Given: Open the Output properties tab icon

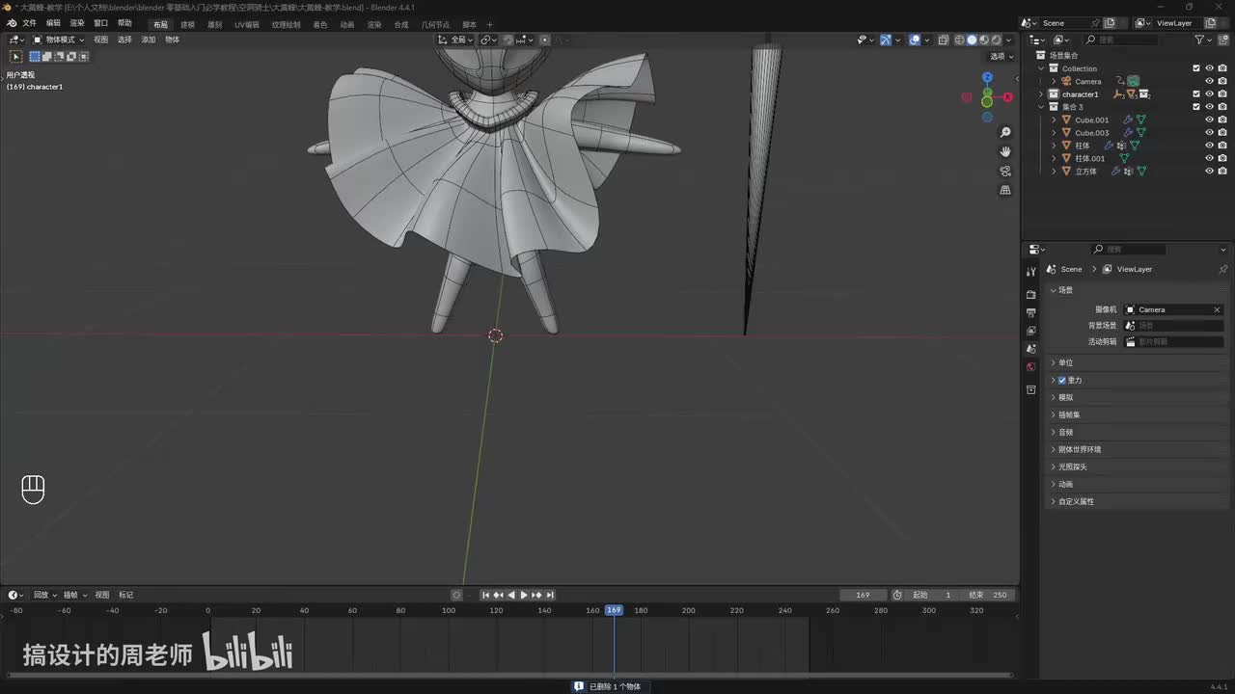Looking at the screenshot, I should click(1030, 312).
